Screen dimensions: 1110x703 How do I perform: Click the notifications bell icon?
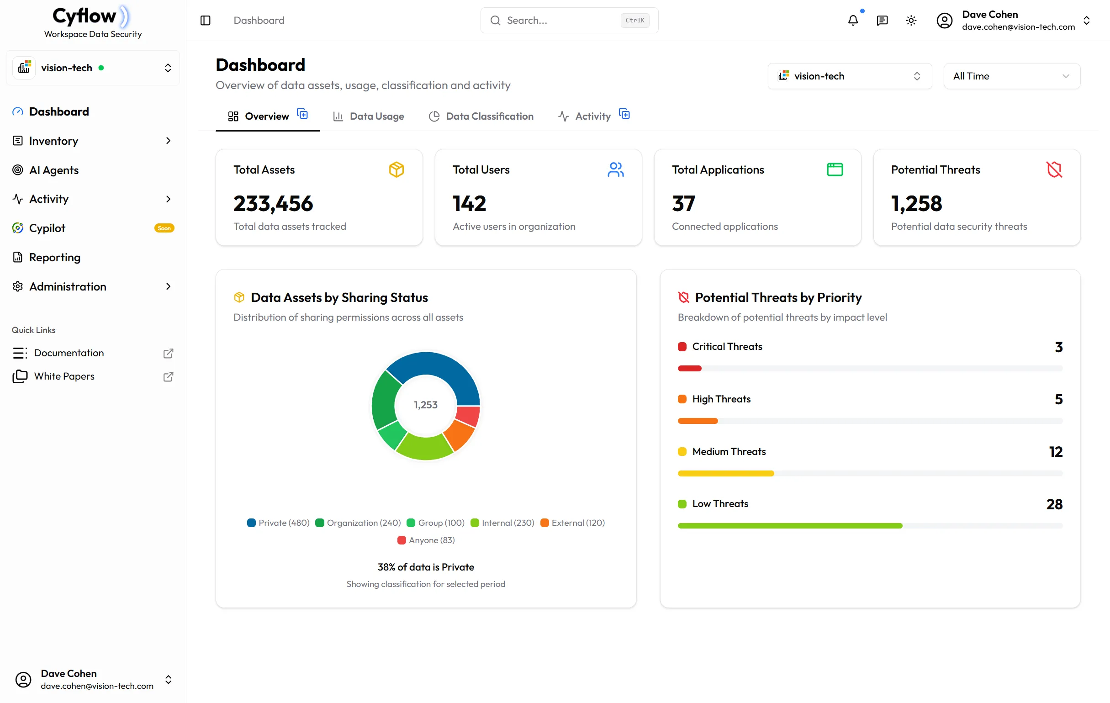(853, 20)
